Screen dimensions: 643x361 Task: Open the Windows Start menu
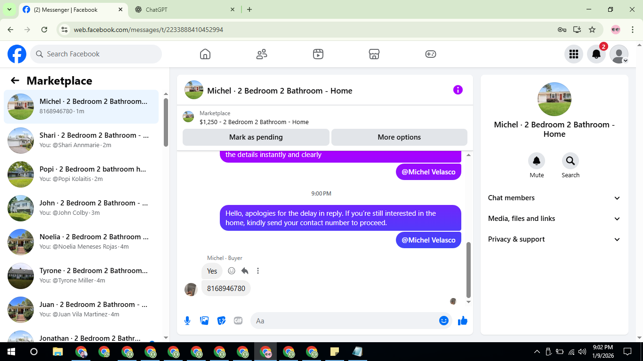[11, 352]
